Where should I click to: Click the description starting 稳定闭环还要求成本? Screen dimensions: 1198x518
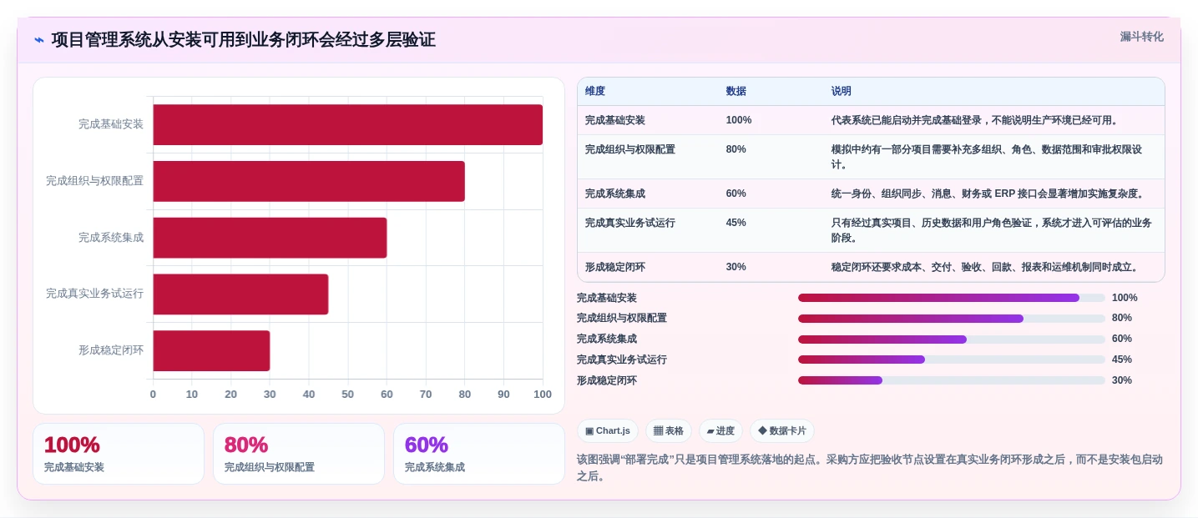coord(987,267)
